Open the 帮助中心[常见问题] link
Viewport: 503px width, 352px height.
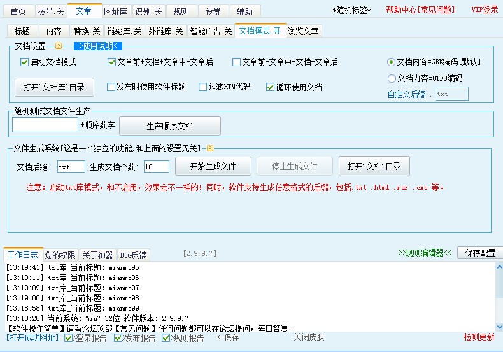[420, 10]
